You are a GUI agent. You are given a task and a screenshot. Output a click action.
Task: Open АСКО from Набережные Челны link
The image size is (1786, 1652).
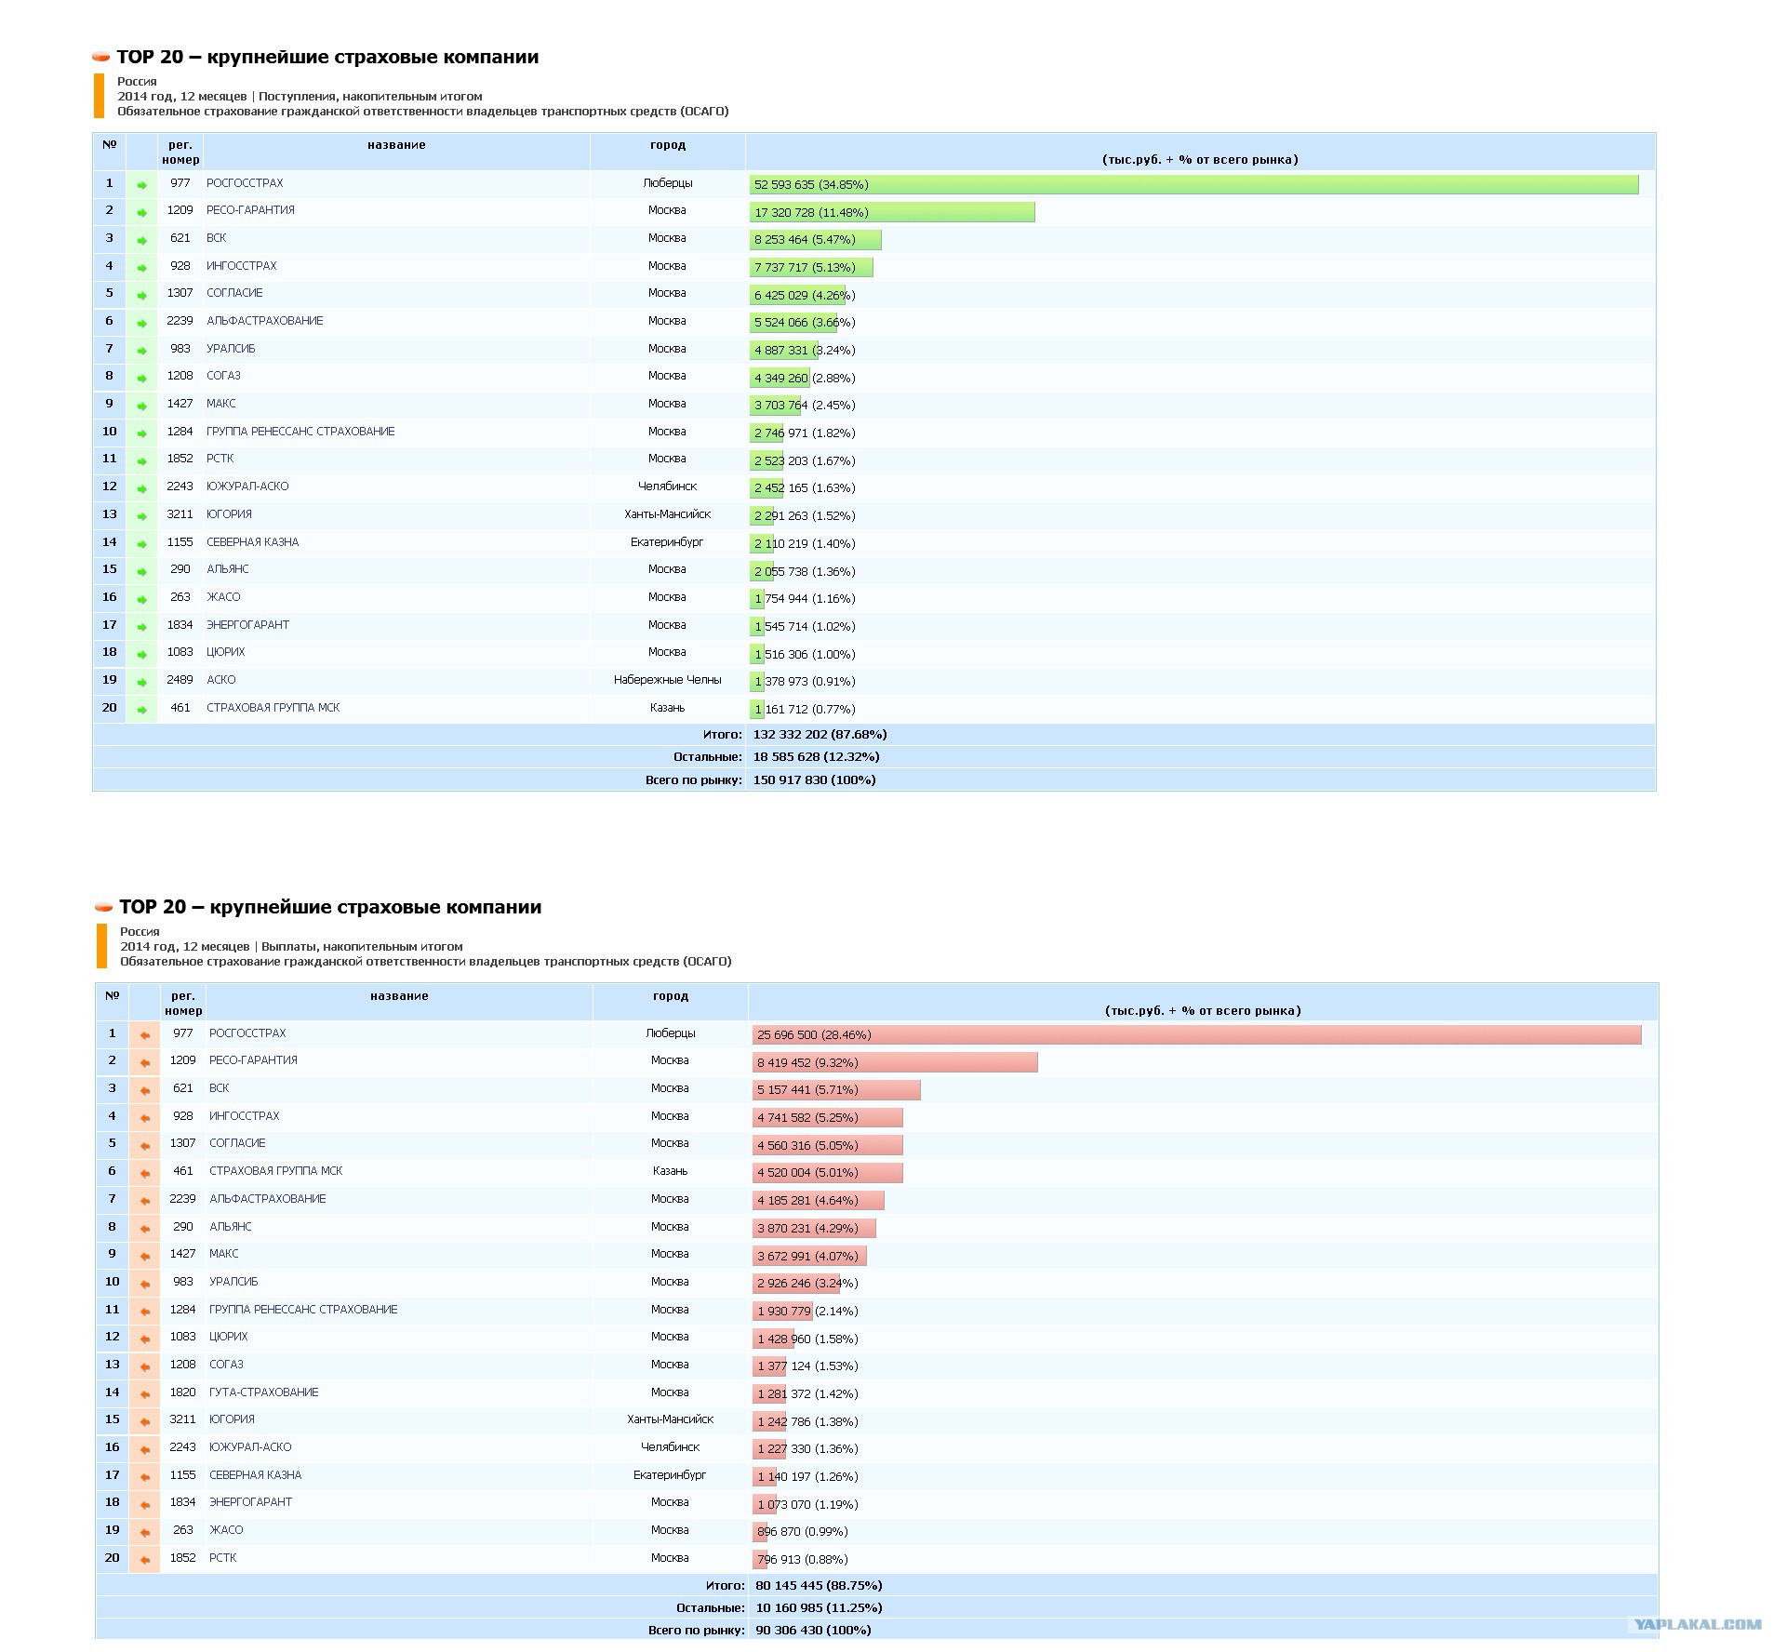click(221, 680)
